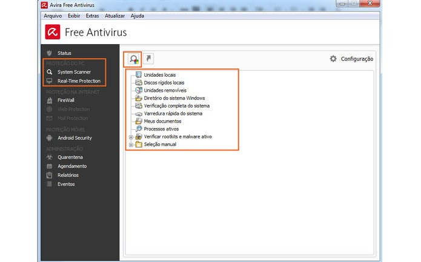Start scan with magnifier toolbar icon

[133, 59]
